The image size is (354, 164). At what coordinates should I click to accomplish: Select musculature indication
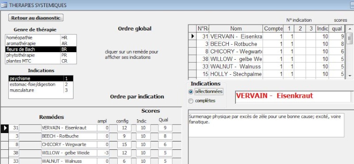click(x=41, y=90)
